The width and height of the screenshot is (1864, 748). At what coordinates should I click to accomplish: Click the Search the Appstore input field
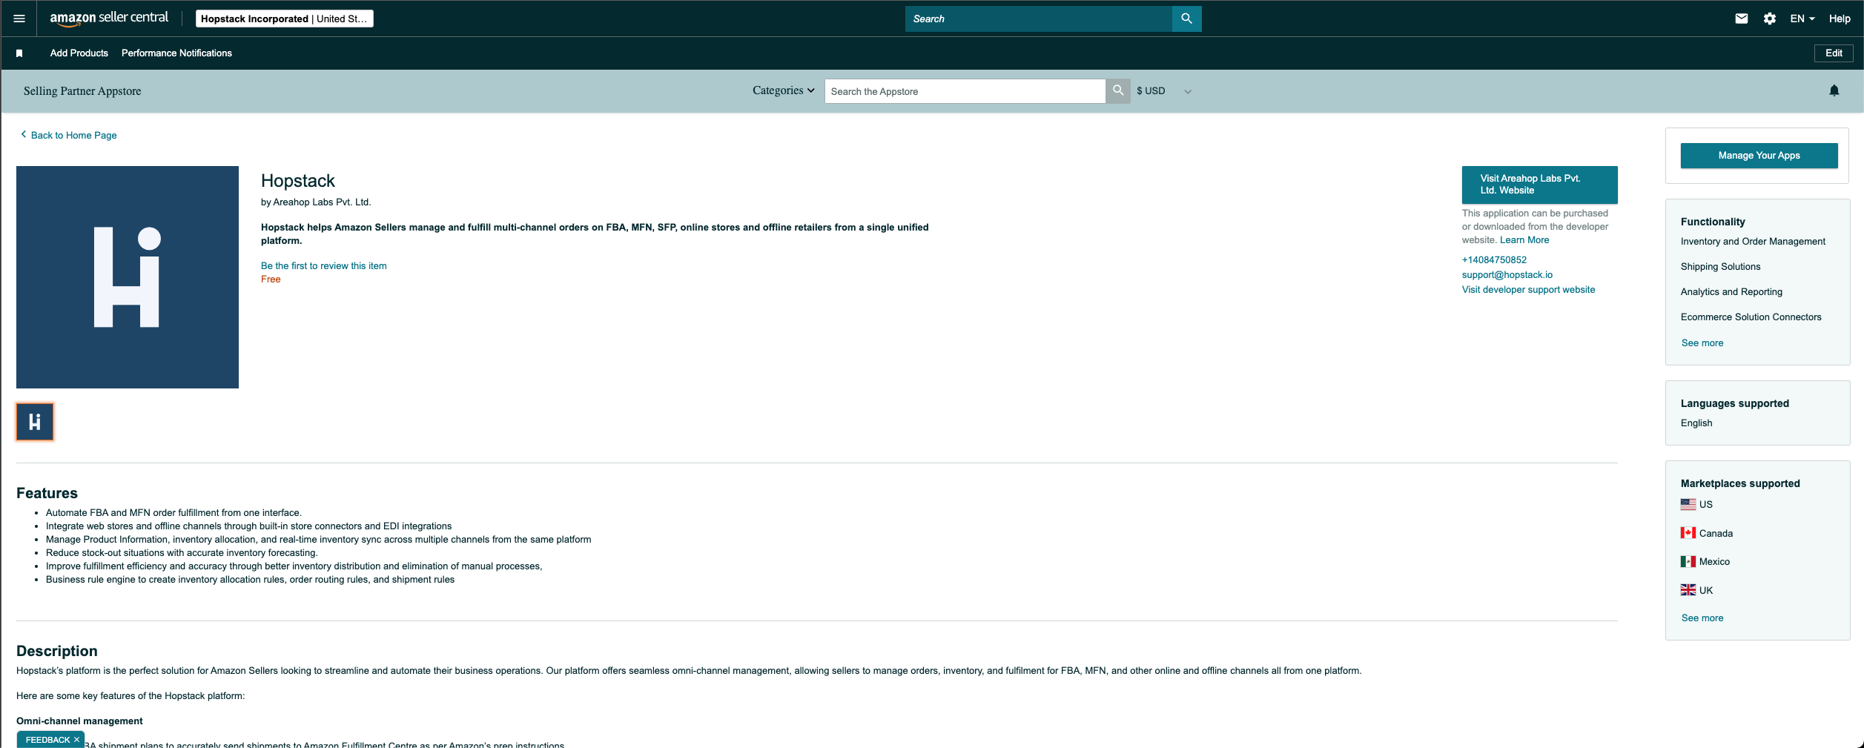(x=964, y=91)
